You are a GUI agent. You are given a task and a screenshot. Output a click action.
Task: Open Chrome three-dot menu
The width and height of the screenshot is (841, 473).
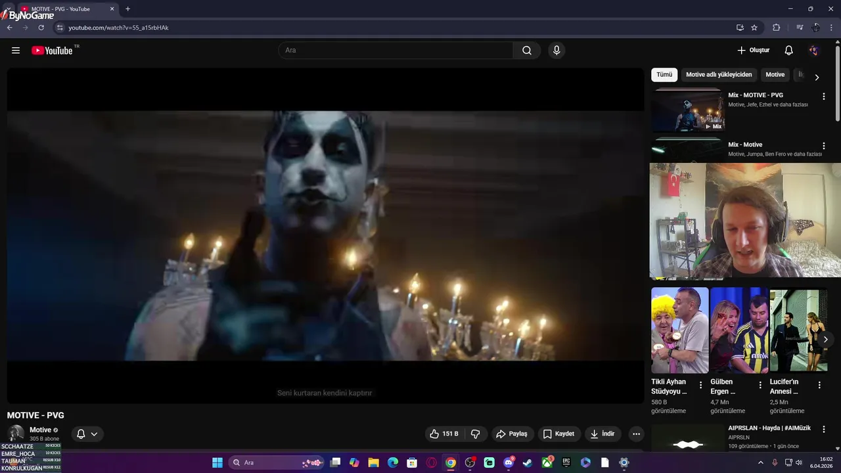(x=832, y=28)
